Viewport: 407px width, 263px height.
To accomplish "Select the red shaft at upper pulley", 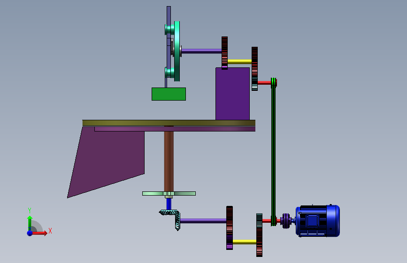I will tap(264, 82).
